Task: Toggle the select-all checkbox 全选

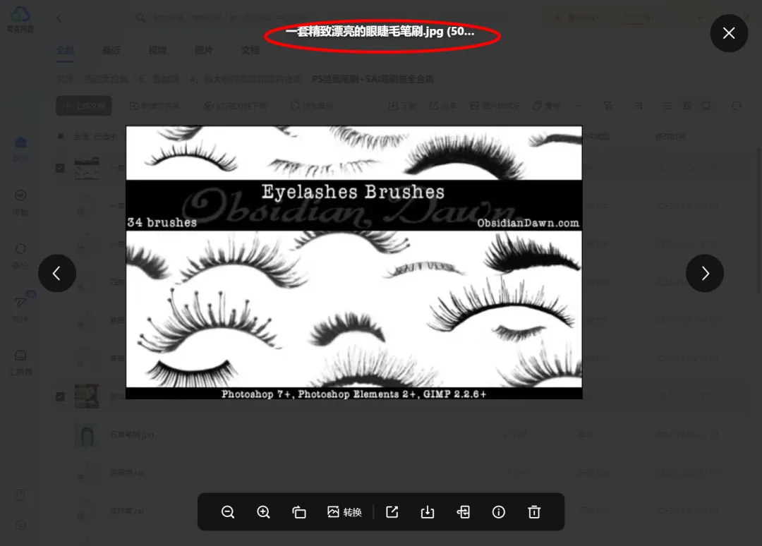Action: coord(60,137)
